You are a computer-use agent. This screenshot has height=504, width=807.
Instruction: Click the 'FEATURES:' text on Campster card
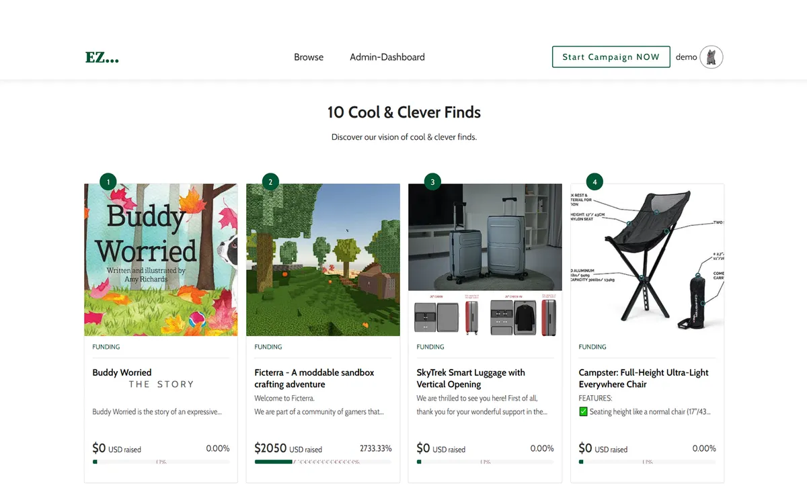[595, 398]
